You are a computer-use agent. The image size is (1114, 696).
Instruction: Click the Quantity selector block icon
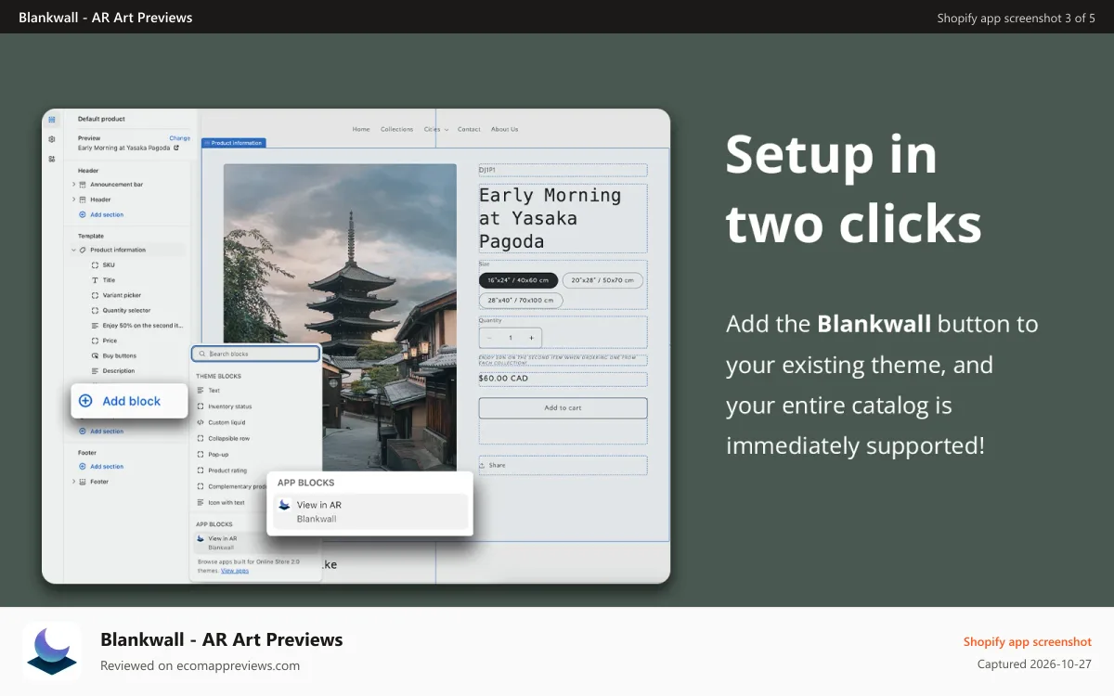click(x=95, y=311)
